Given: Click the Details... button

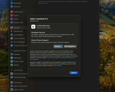Looking at the screenshot, I should [x=58, y=46].
